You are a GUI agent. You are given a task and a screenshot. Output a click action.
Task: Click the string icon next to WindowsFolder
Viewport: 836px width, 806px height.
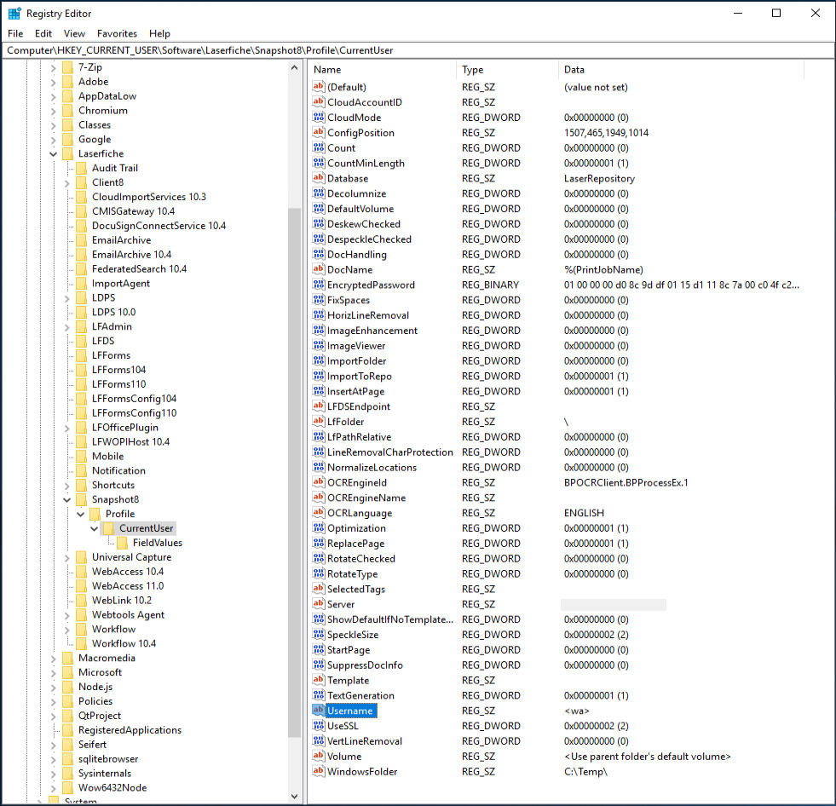tap(319, 771)
